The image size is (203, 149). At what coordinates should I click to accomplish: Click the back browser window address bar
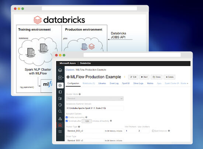pyautogui.click(x=89, y=9)
